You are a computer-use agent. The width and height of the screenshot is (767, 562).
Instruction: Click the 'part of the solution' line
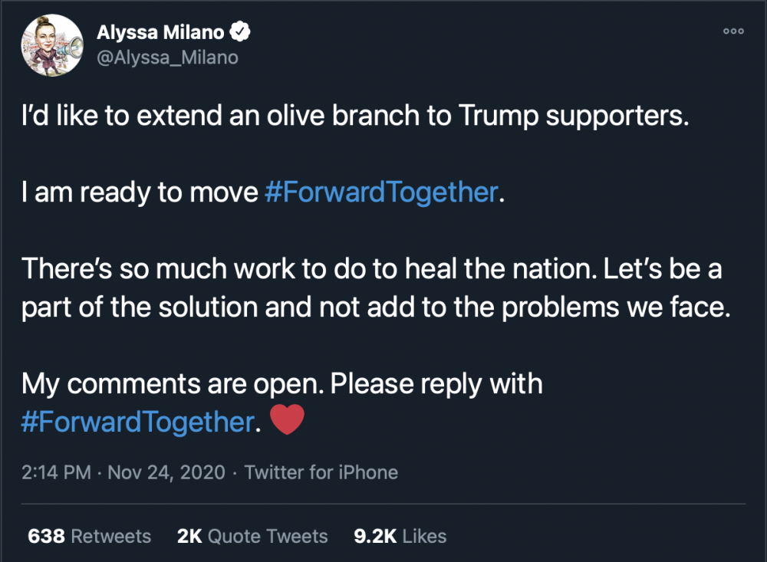point(376,307)
